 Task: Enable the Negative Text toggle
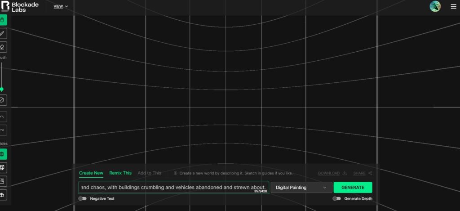coord(83,198)
